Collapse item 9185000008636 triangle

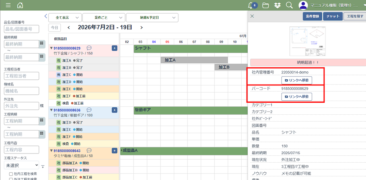tap(52, 110)
